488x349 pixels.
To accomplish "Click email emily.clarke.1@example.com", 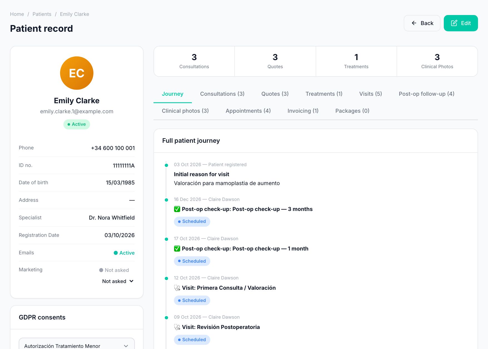I will (77, 111).
